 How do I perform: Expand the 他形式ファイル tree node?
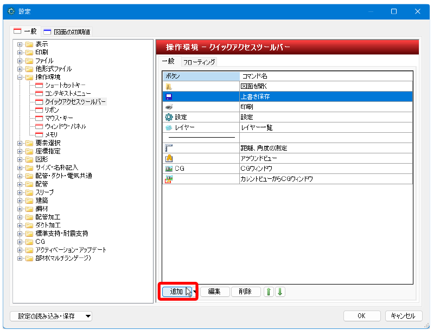[x=20, y=69]
